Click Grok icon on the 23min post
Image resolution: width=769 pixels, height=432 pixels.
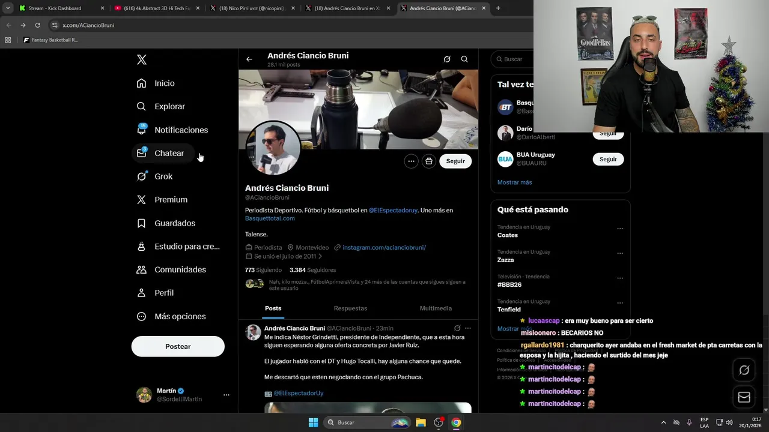(x=457, y=328)
